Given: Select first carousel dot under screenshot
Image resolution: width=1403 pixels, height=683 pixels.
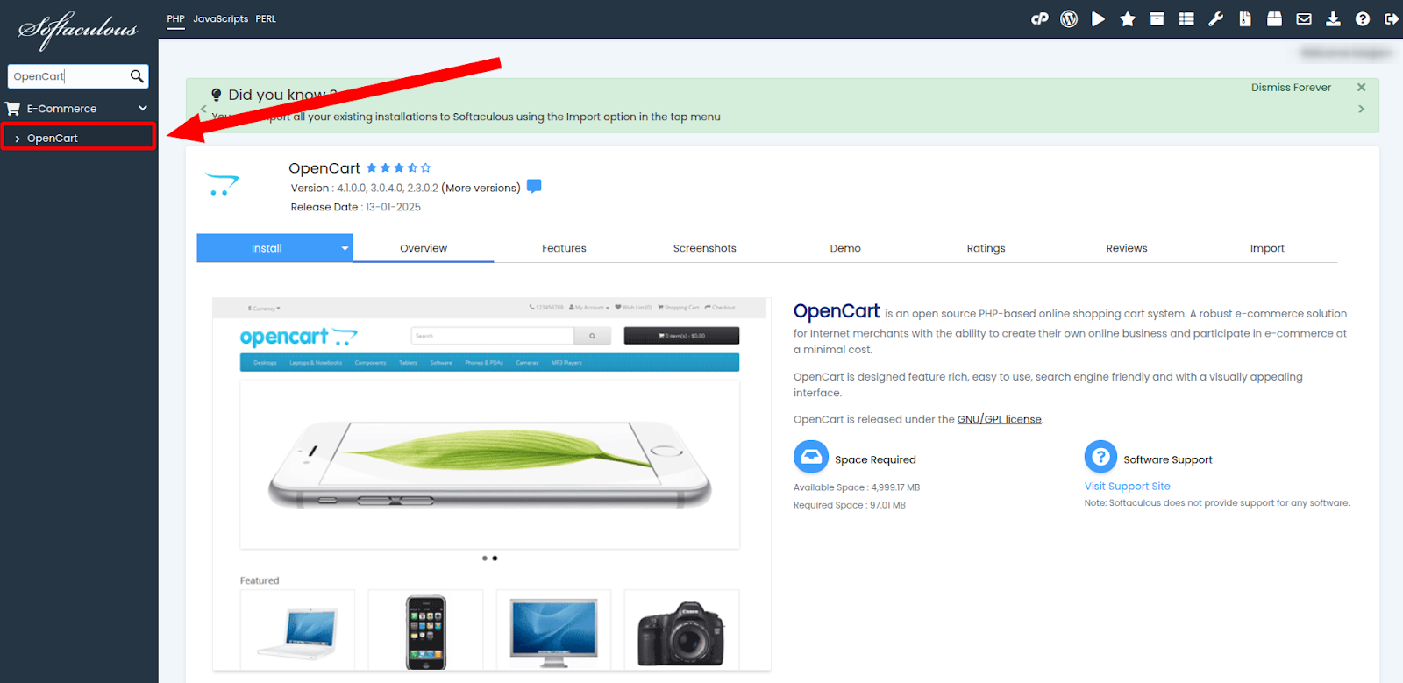Looking at the screenshot, I should click(484, 558).
